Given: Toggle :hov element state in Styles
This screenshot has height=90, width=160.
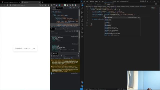Looking at the screenshot, I should [67, 31].
